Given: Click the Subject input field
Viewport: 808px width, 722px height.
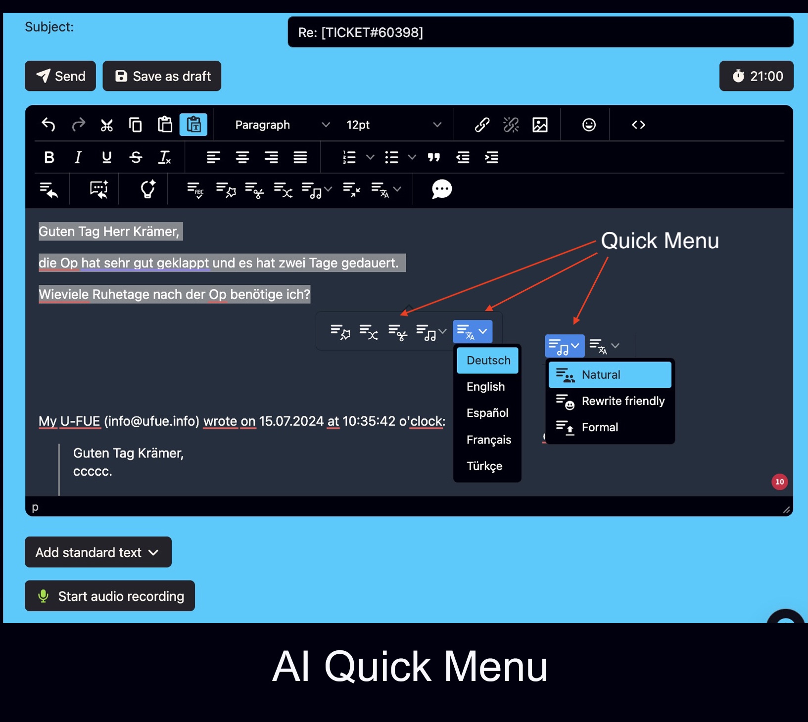Looking at the screenshot, I should pyautogui.click(x=540, y=32).
